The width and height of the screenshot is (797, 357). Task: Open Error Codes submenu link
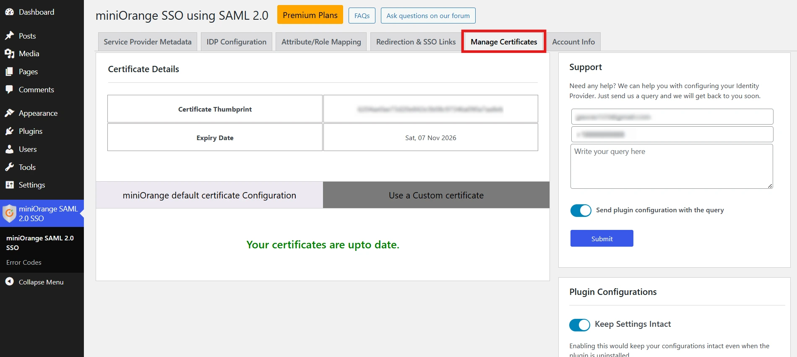click(24, 262)
